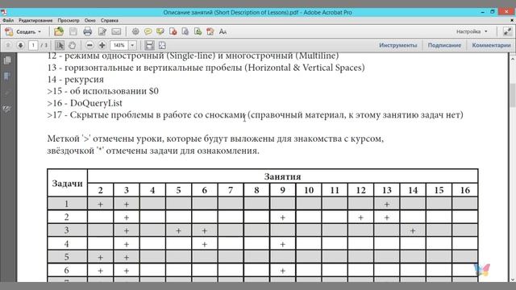Click column header '13' in table

pos(387,190)
